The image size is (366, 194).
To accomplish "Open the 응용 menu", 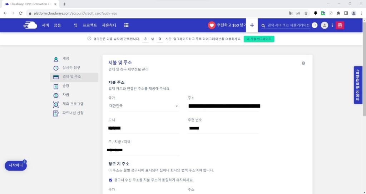I will [58, 25].
